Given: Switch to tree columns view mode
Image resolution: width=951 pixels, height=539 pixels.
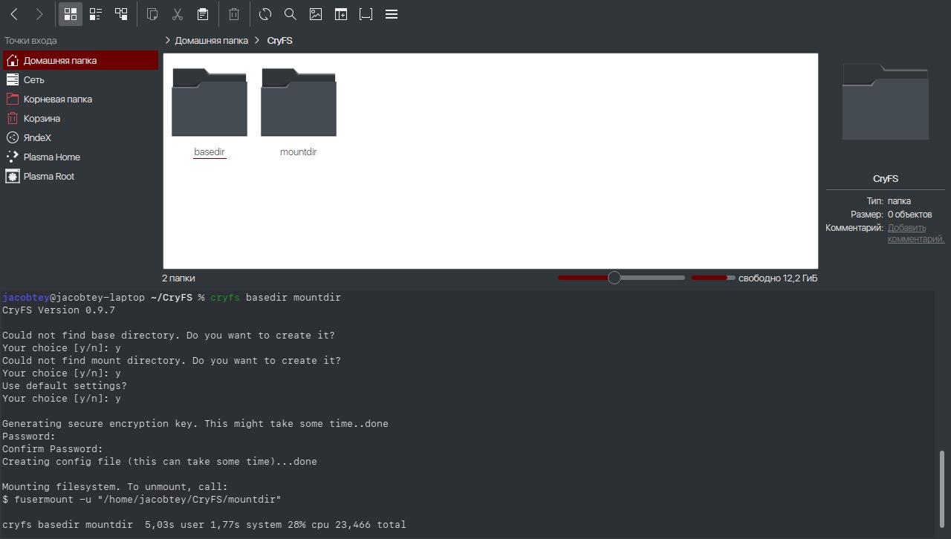Looking at the screenshot, I should pos(121,14).
